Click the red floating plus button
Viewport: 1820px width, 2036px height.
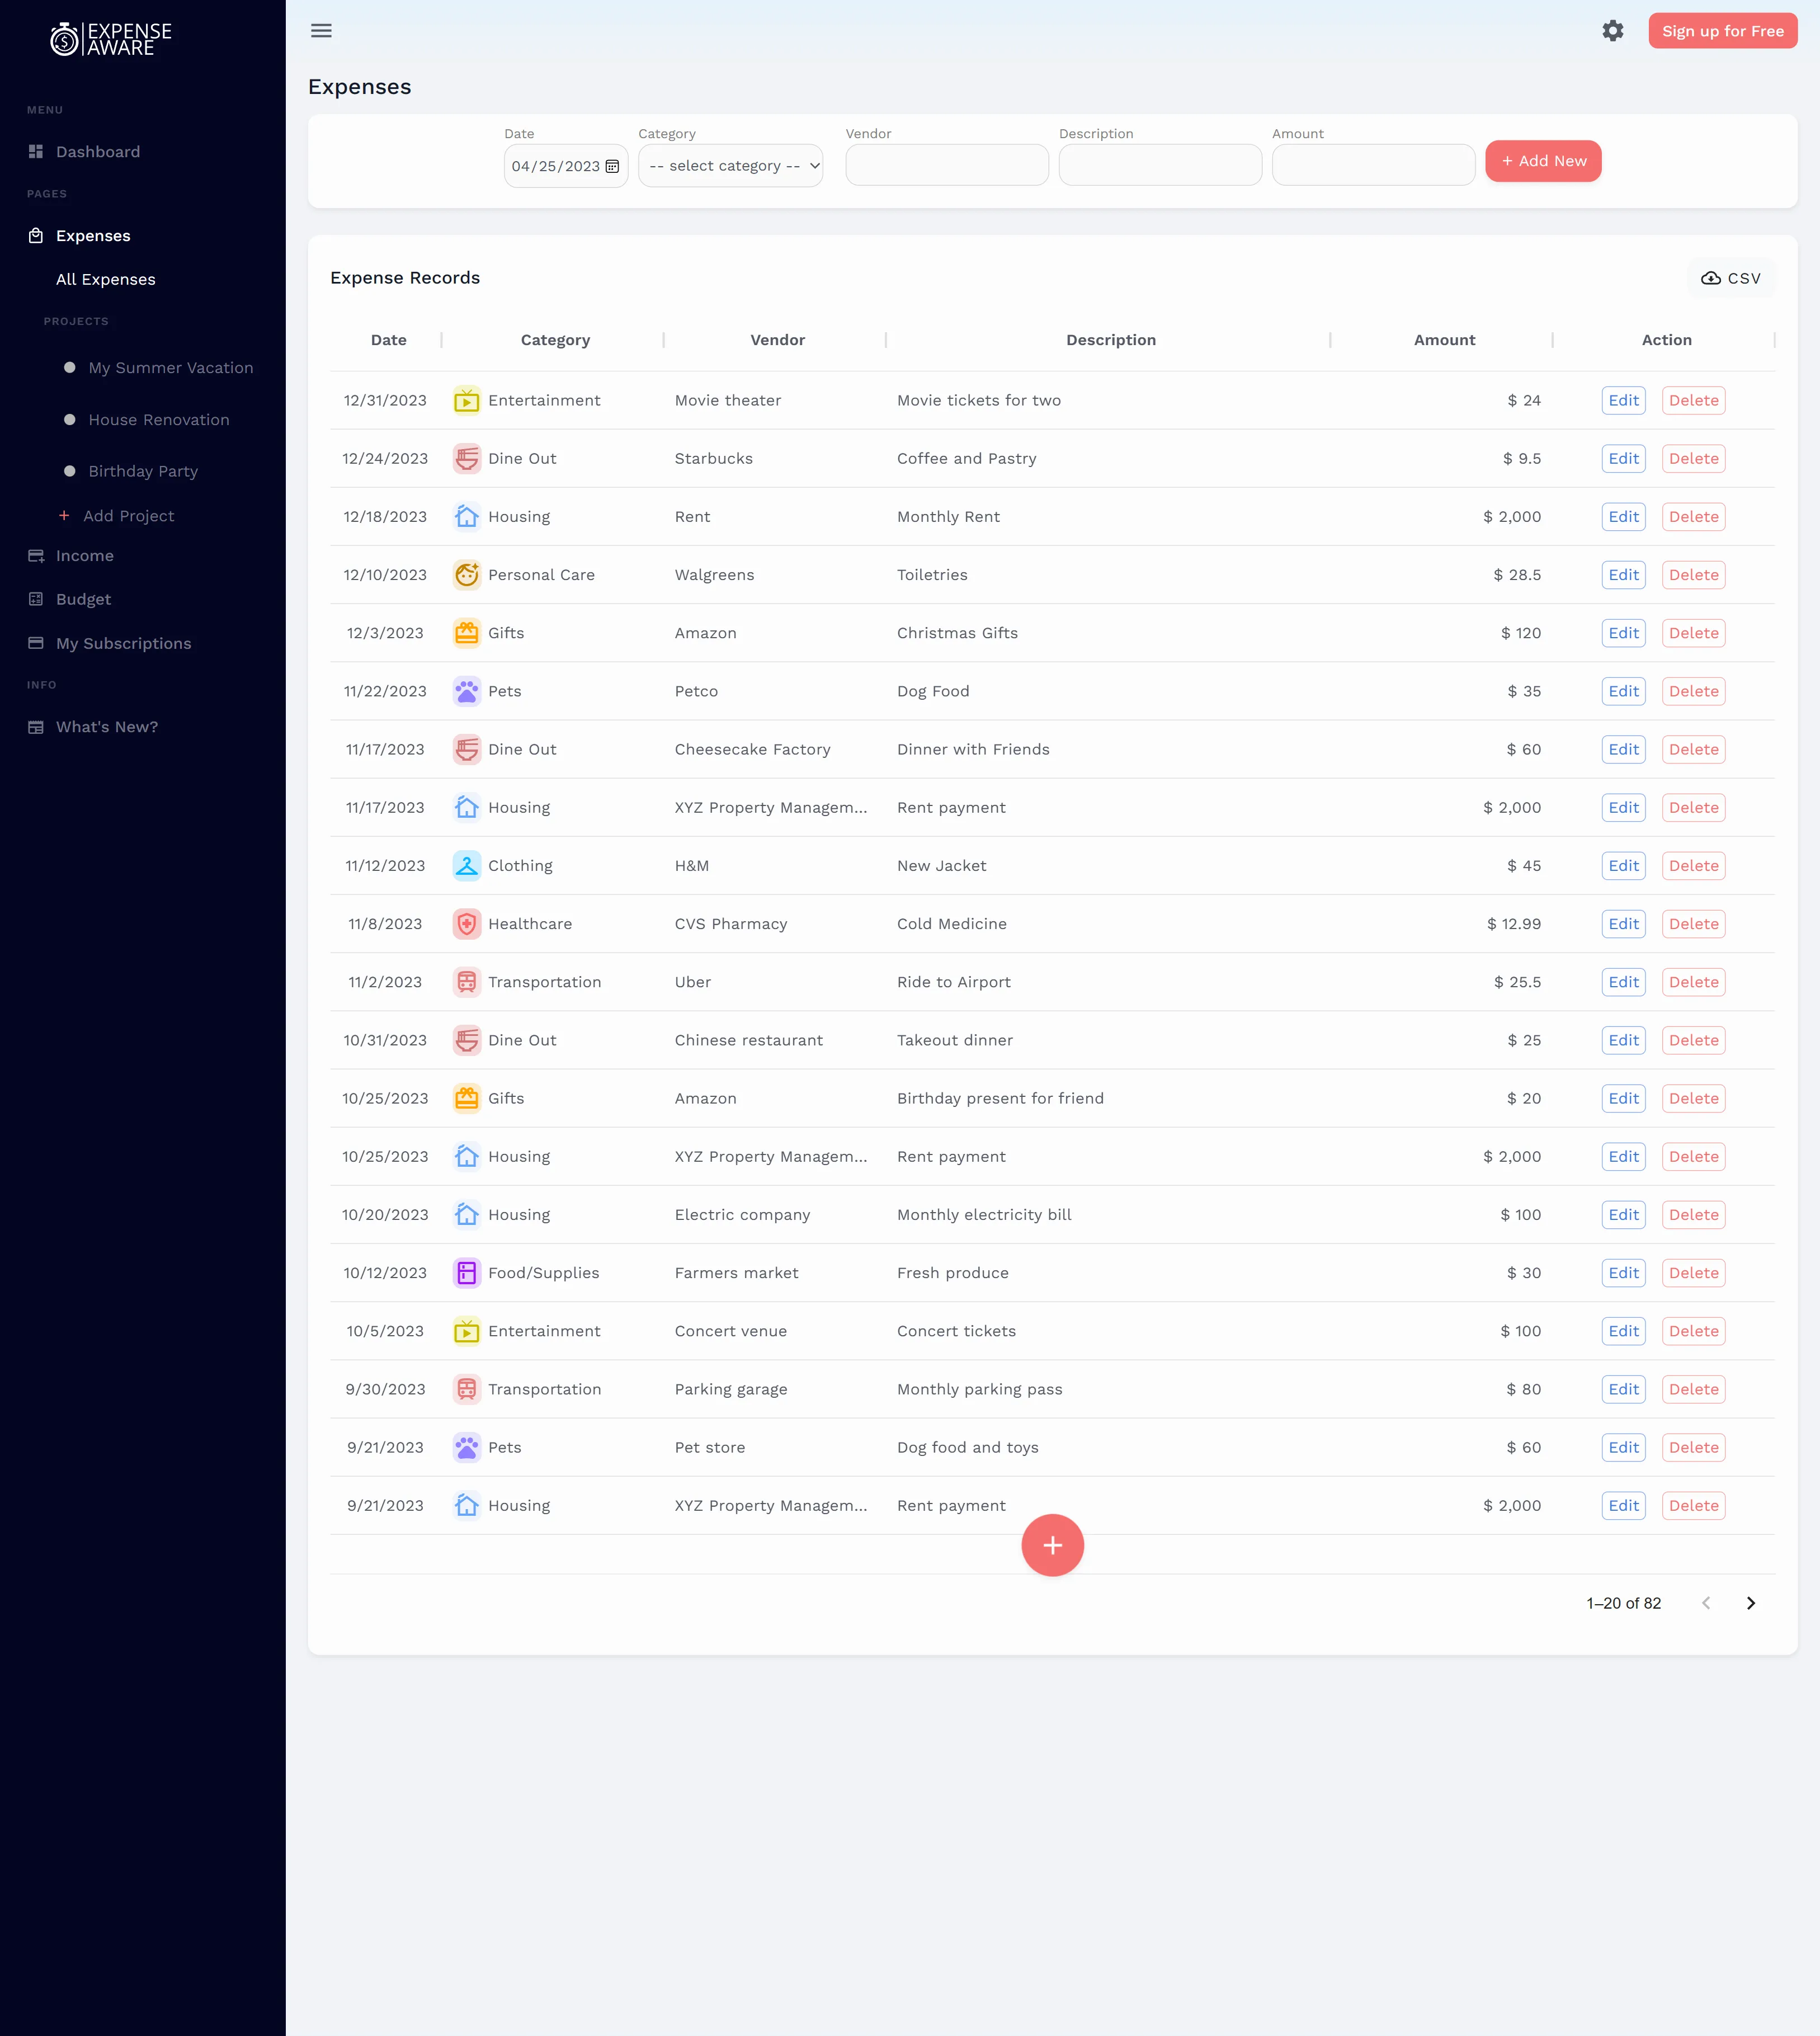click(x=1052, y=1545)
